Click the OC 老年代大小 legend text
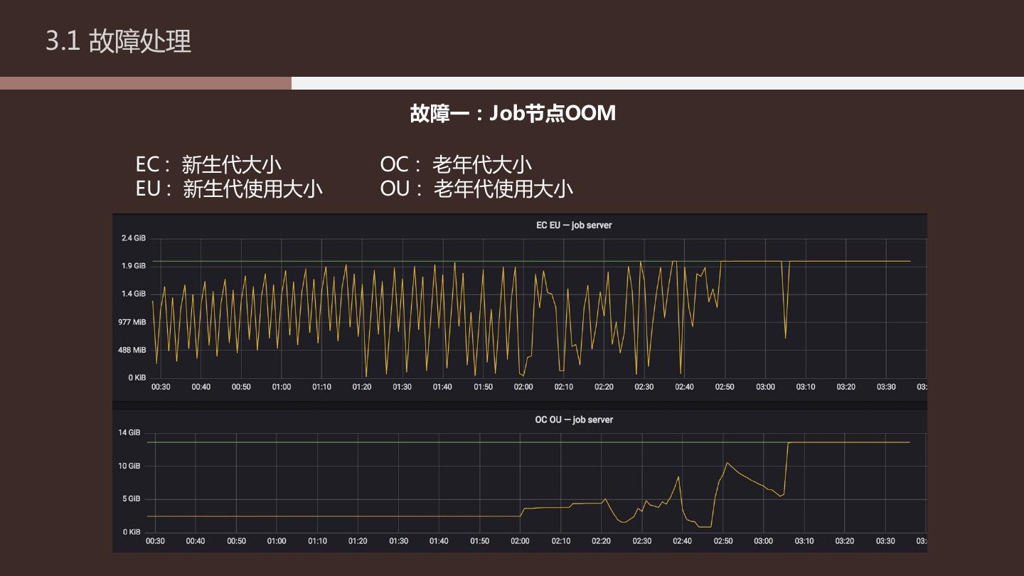The width and height of the screenshot is (1024, 576). tap(456, 164)
